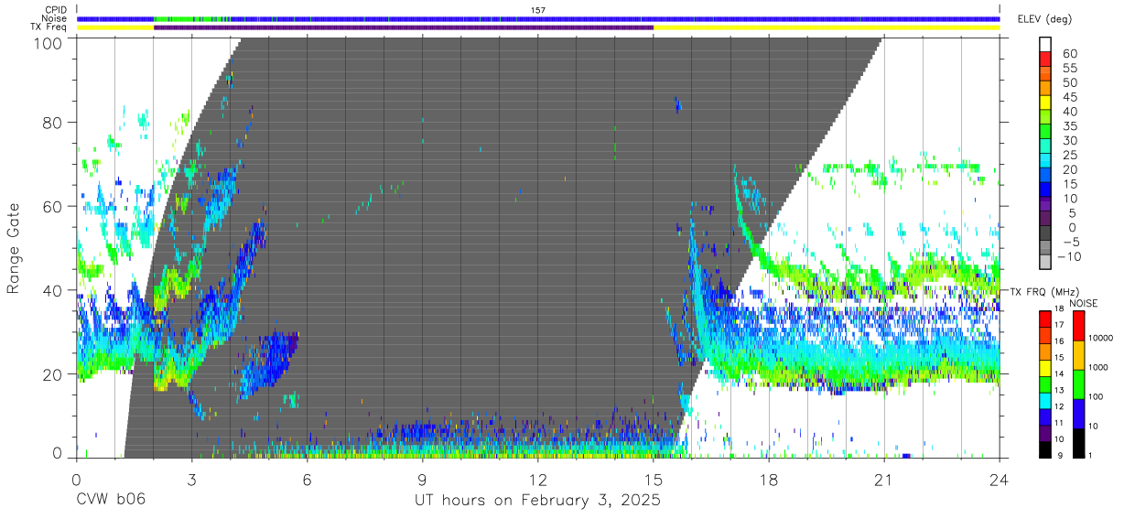Click the 55 label on the ELEV colorbar
The height and width of the screenshot is (519, 1124).
click(1069, 69)
